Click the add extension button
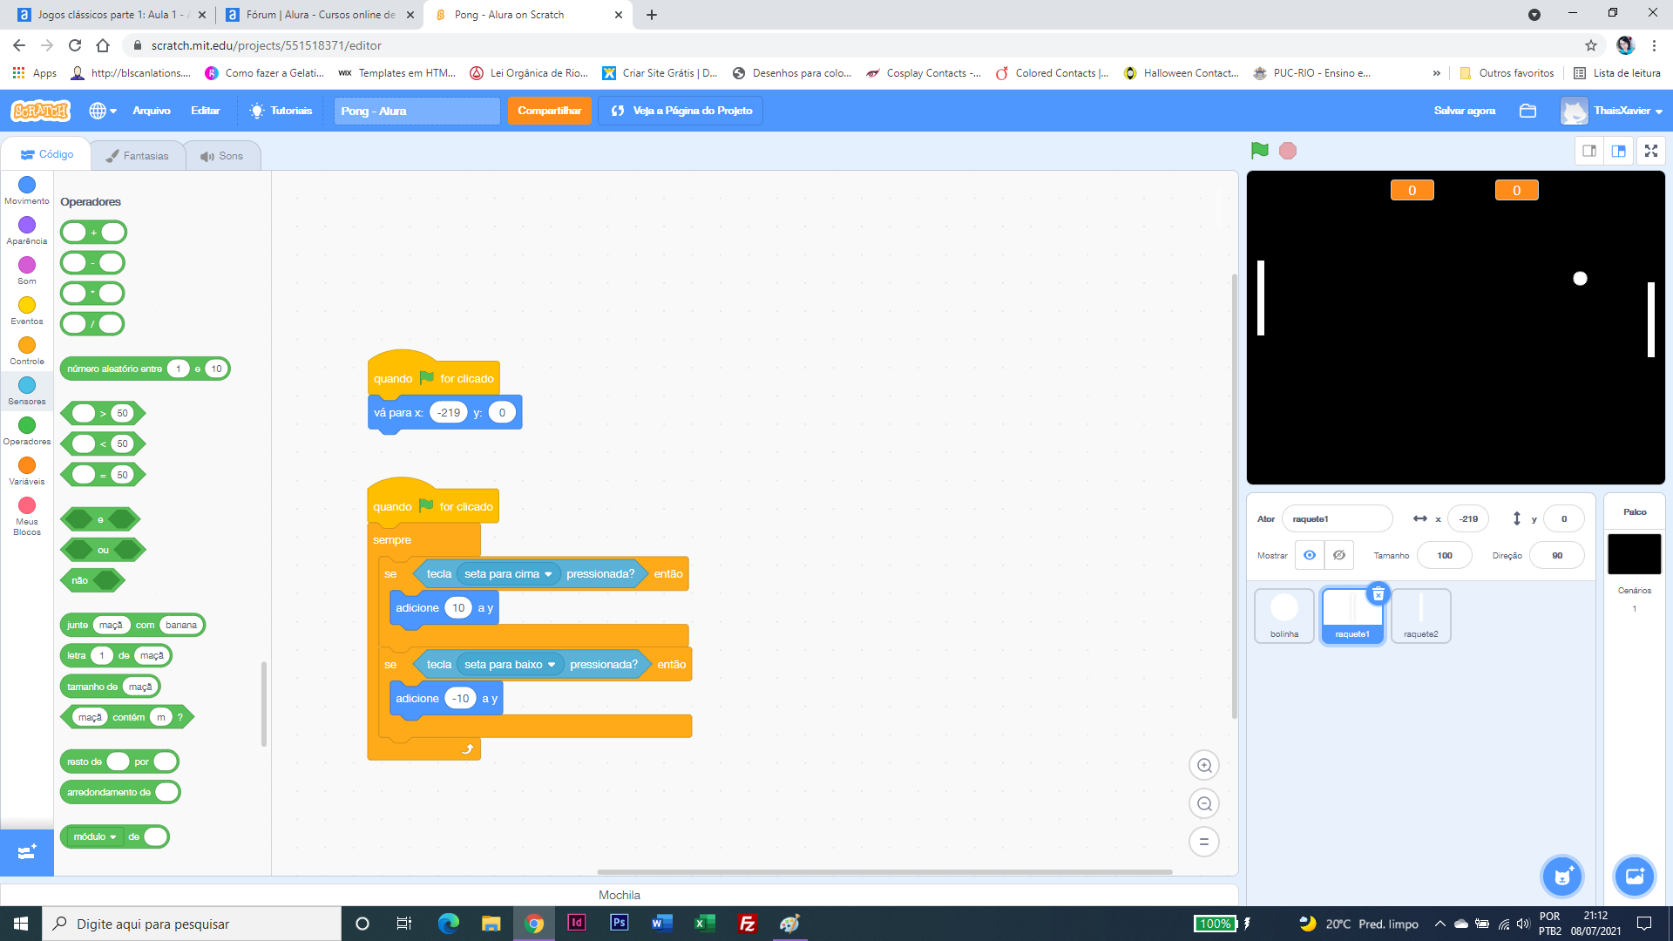The height and width of the screenshot is (941, 1673). pos(27,851)
